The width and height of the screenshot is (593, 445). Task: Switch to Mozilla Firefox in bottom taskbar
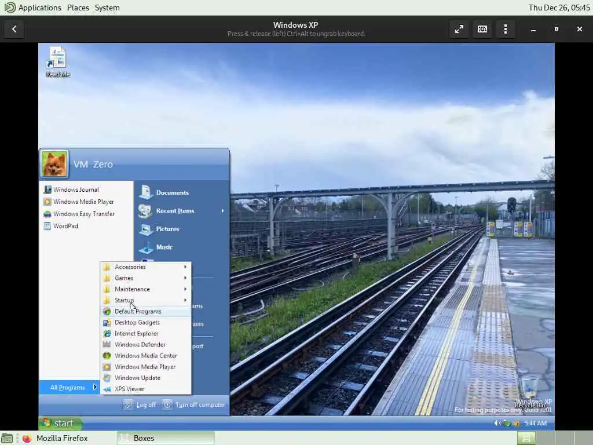[x=55, y=438]
